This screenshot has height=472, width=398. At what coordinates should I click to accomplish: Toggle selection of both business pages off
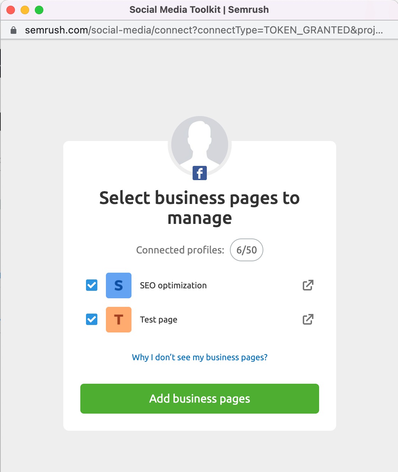pos(91,285)
